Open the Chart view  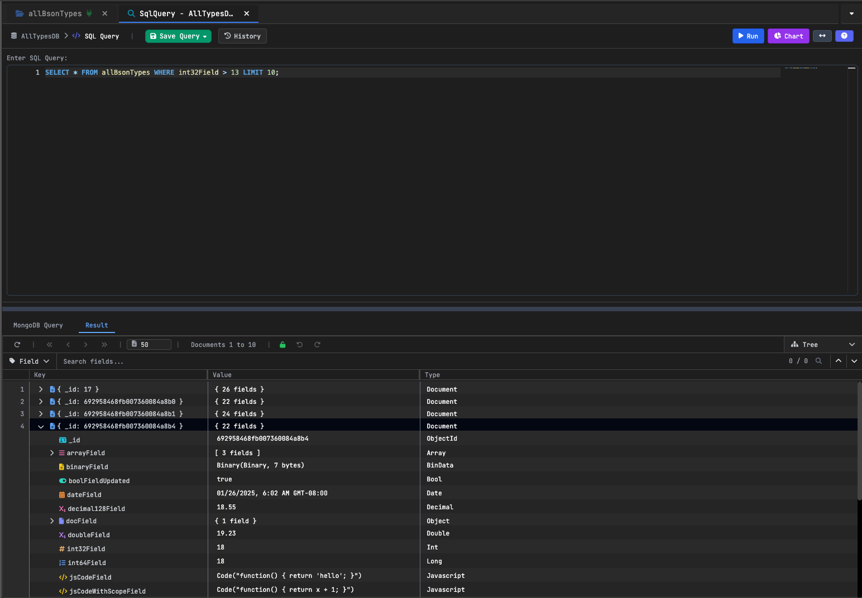(x=788, y=36)
